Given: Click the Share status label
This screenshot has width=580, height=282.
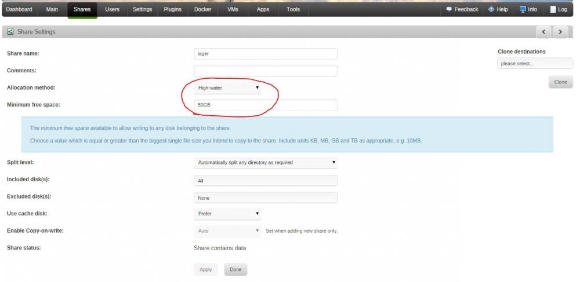Looking at the screenshot, I should pos(24,248).
